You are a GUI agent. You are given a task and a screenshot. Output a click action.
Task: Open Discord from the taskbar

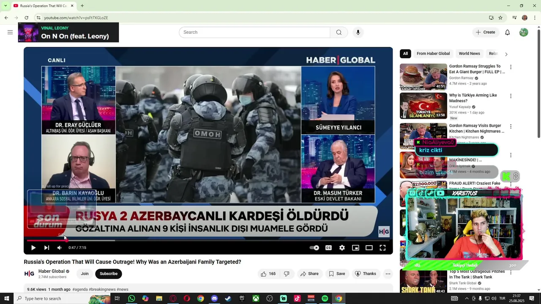(214, 299)
